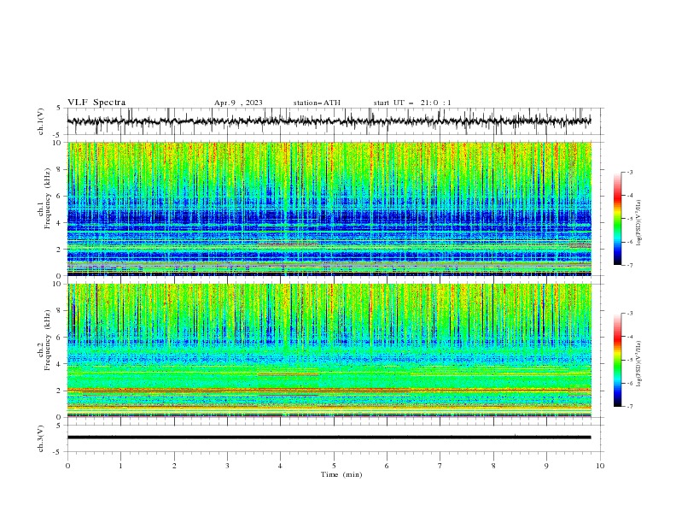Click the ch.1 "Frequency (kHz)" axis label
This screenshot has width=676, height=523.
point(48,199)
